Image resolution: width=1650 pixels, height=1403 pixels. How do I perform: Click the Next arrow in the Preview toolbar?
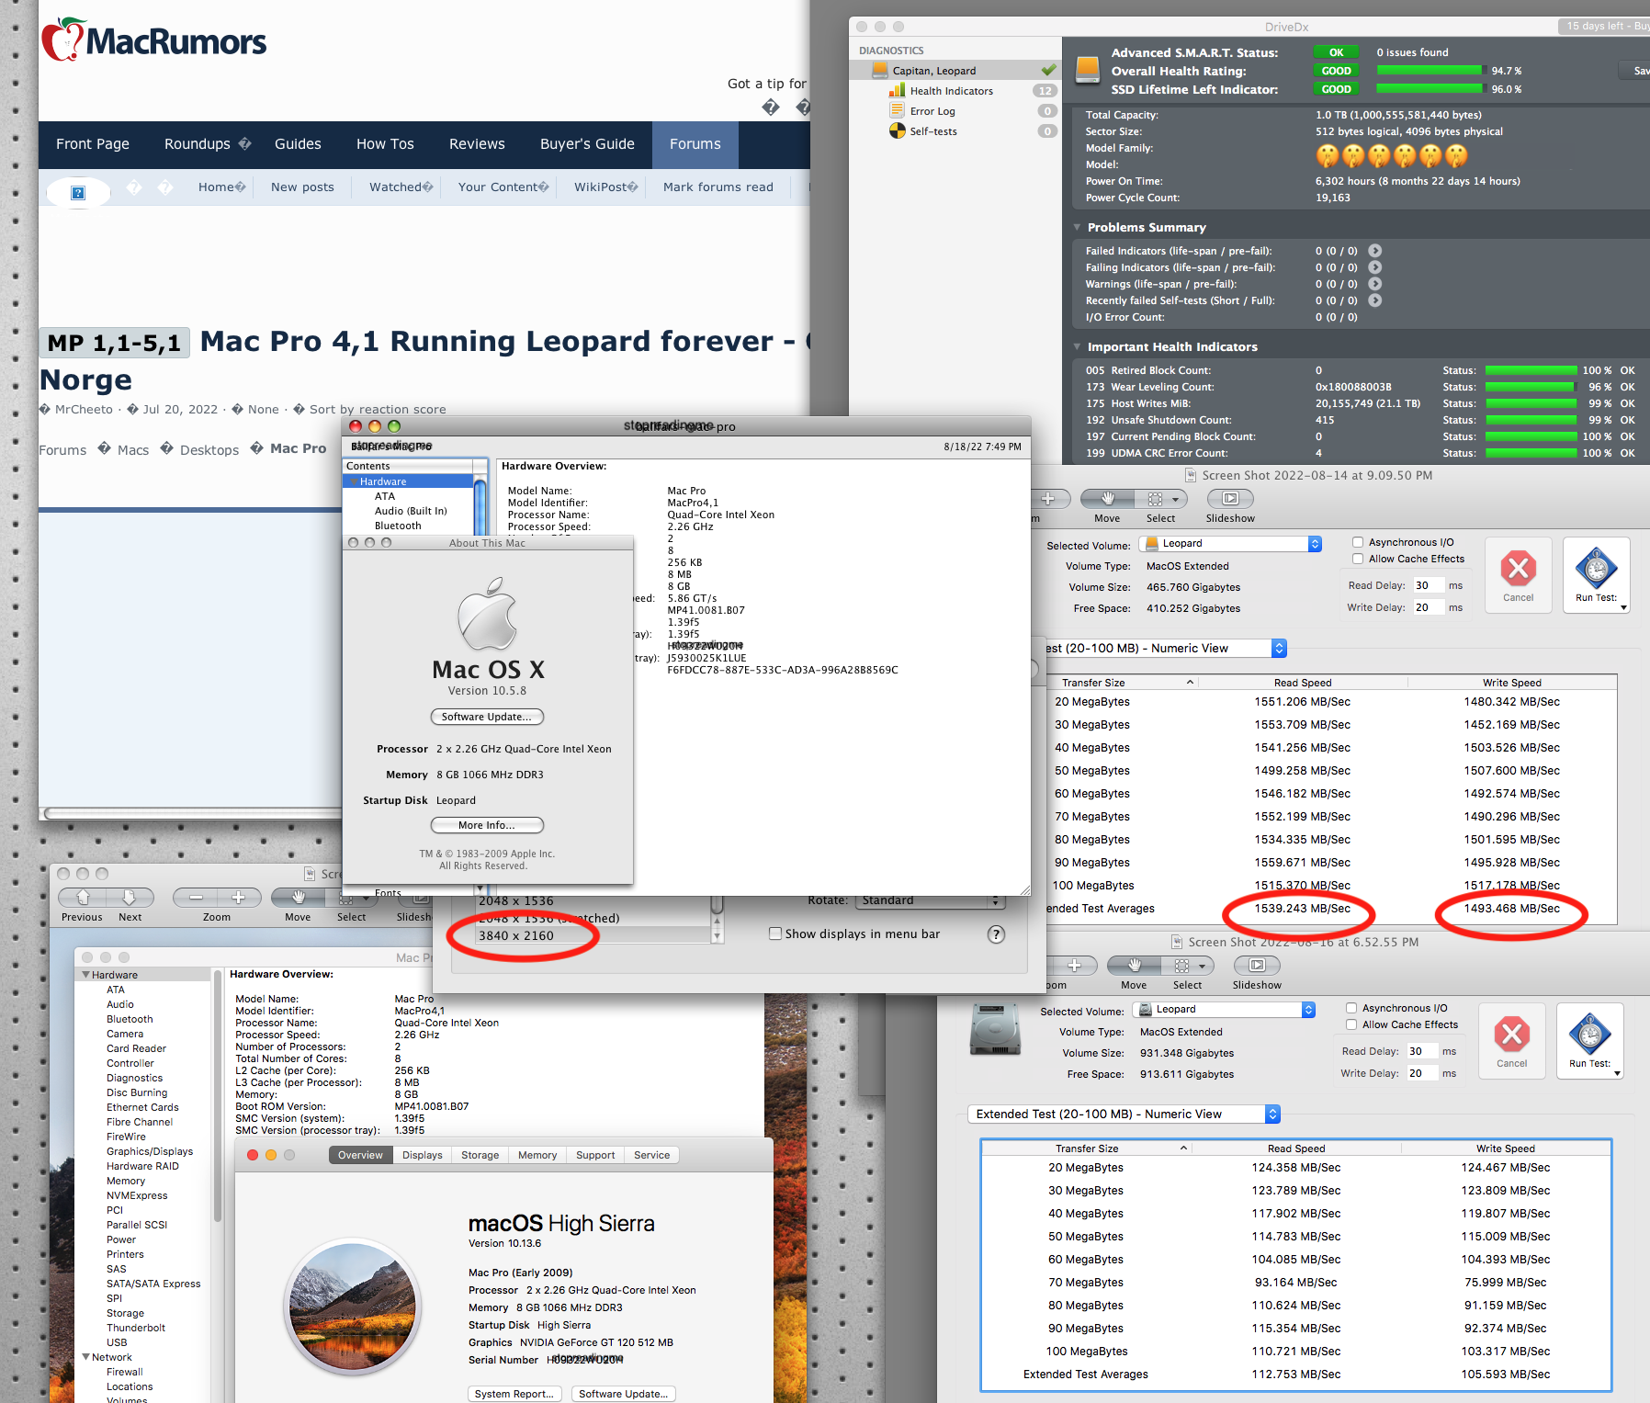pos(130,897)
